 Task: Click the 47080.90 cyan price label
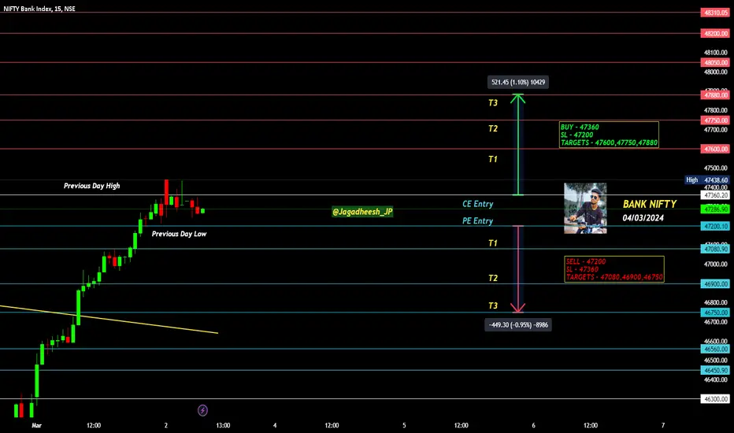(x=715, y=249)
